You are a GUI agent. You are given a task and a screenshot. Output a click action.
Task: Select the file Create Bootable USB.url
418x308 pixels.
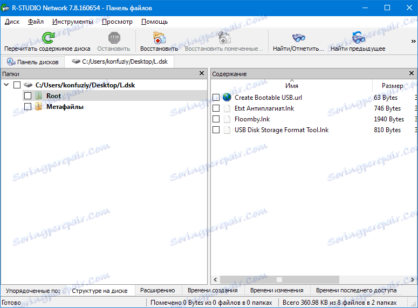268,98
